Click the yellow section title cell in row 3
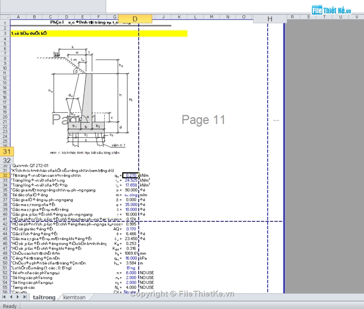This screenshot has width=364, height=309. coord(99,33)
